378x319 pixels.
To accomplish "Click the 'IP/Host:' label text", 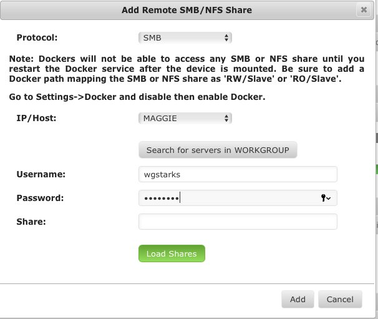I will (36, 118).
